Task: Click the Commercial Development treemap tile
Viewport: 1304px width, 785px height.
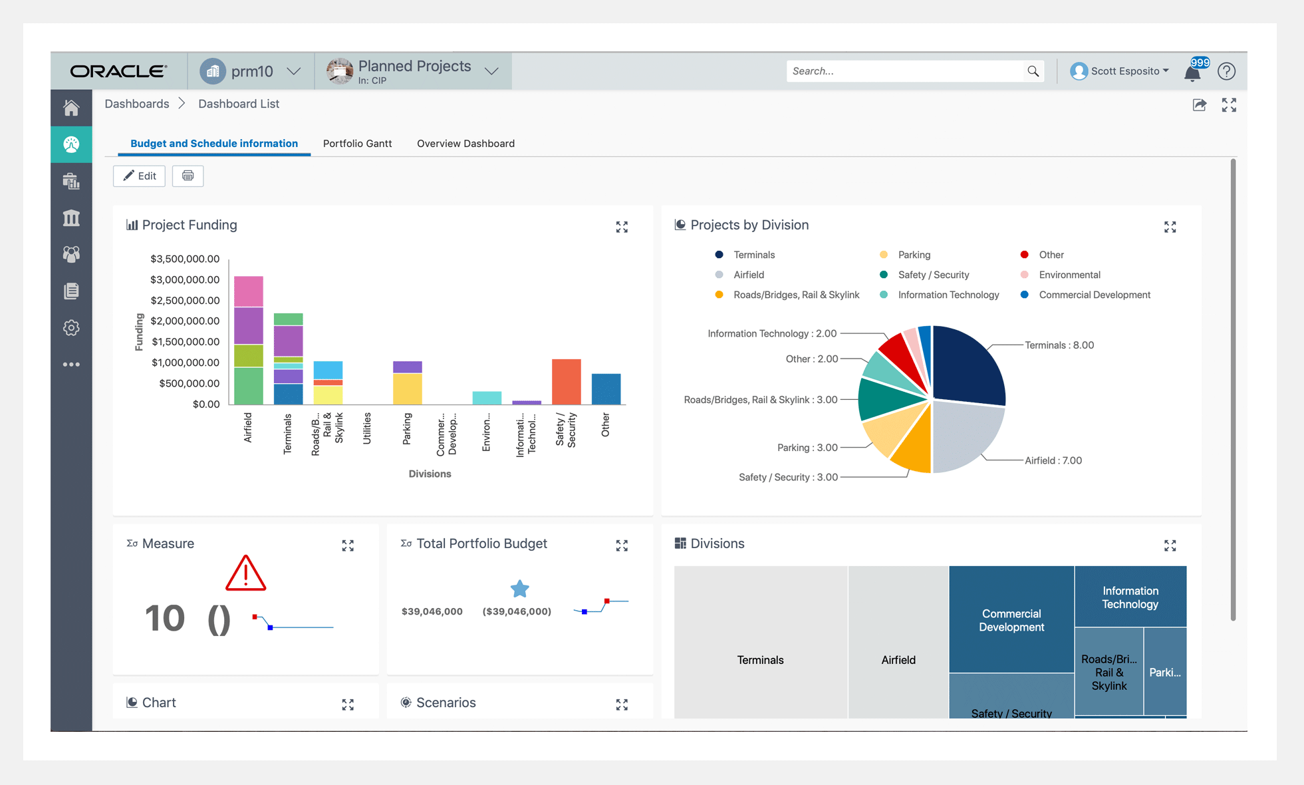Action: [x=1011, y=619]
